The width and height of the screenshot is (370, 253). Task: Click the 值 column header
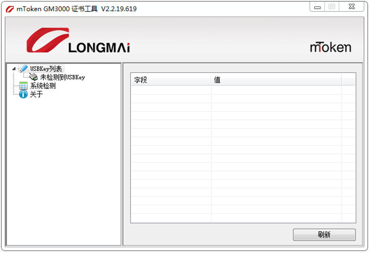pyautogui.click(x=276, y=80)
